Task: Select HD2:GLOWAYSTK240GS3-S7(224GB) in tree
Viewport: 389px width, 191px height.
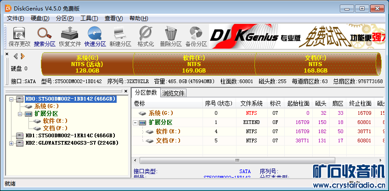Action: 72,143
